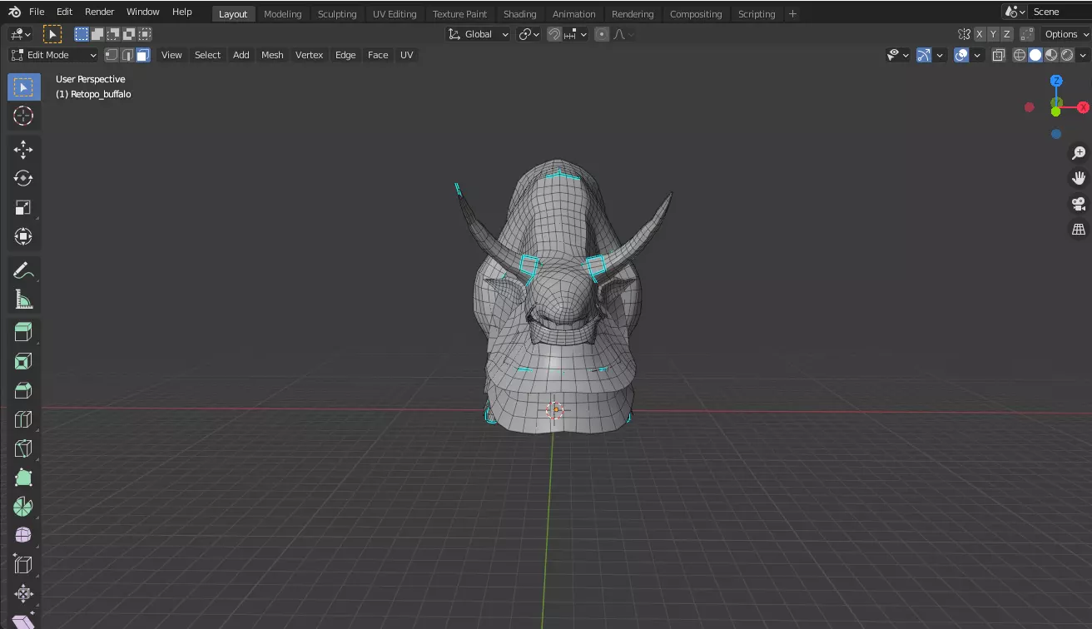Switch to the UV Editing tab

pyautogui.click(x=395, y=14)
